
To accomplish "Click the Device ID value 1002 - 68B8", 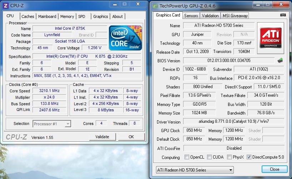I will 195,69.
